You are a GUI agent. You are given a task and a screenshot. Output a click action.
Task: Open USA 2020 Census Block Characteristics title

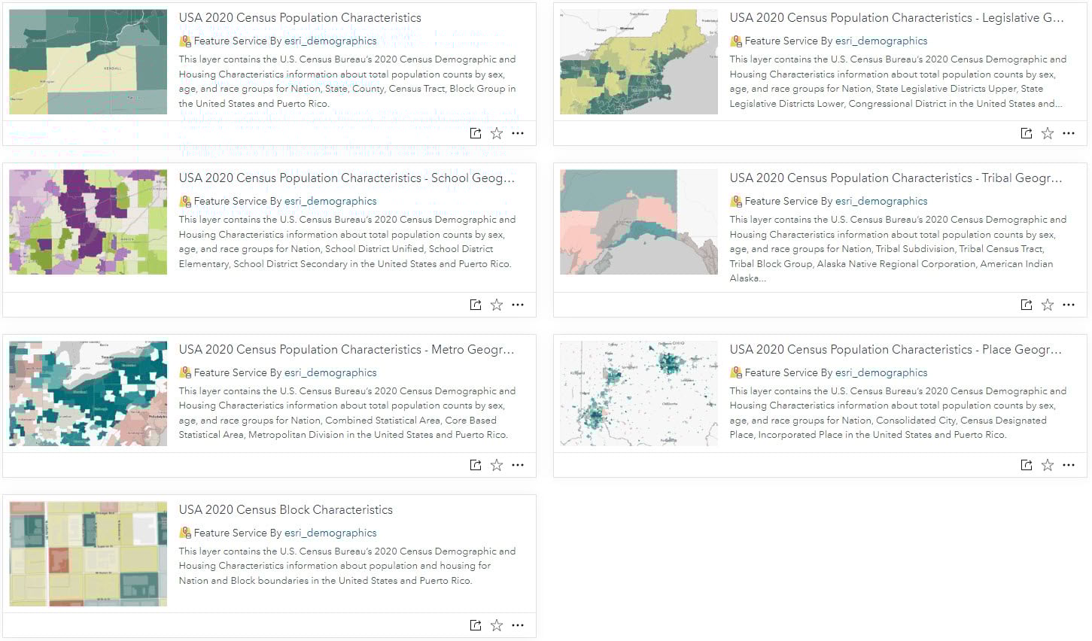coord(286,509)
